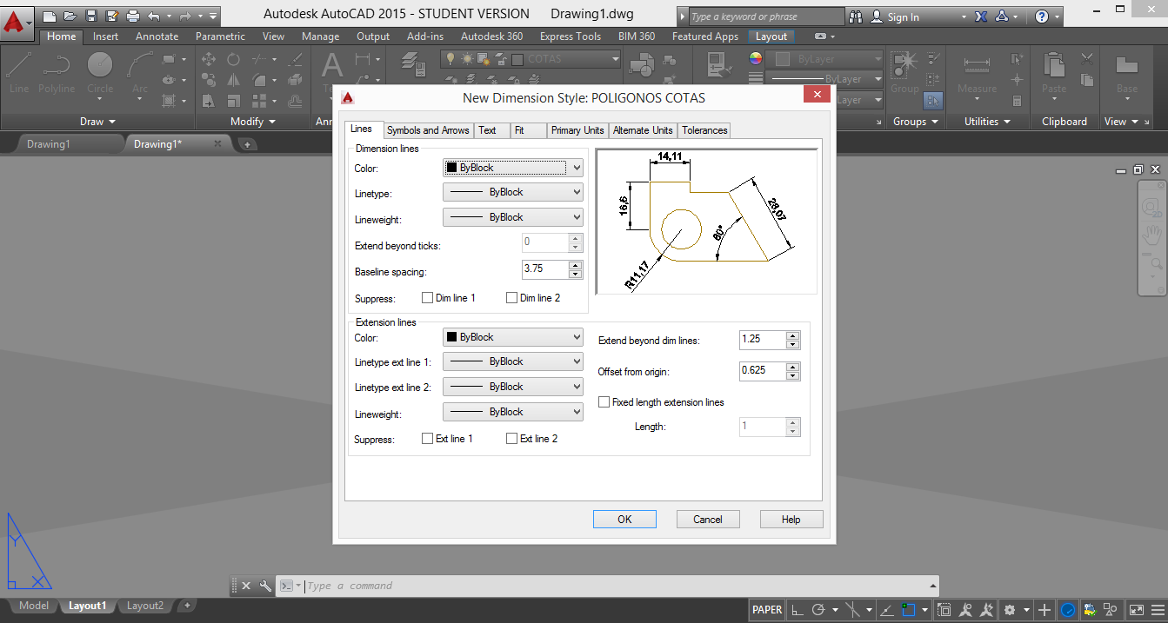The height and width of the screenshot is (623, 1168).
Task: Click the Rotate tool in Modify panel
Action: [x=233, y=59]
